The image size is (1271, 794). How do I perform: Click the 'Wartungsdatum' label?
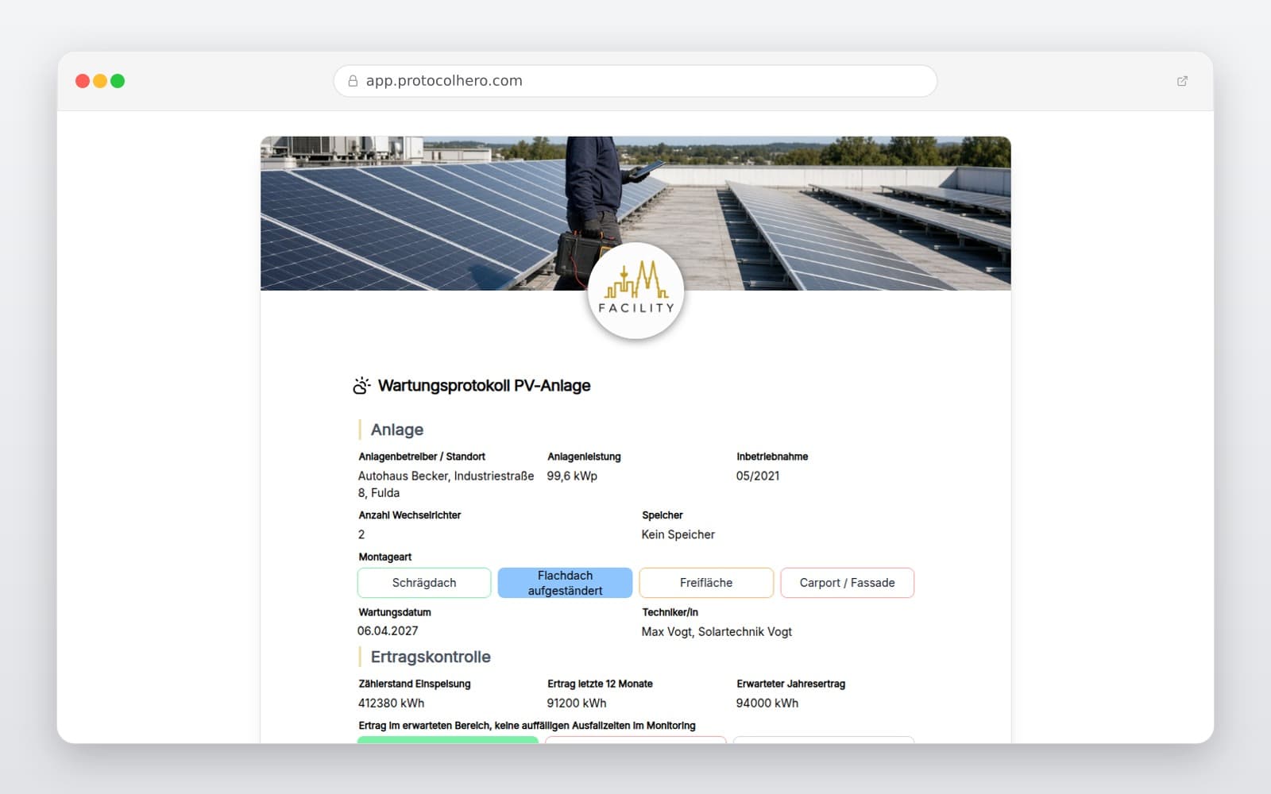(x=395, y=612)
